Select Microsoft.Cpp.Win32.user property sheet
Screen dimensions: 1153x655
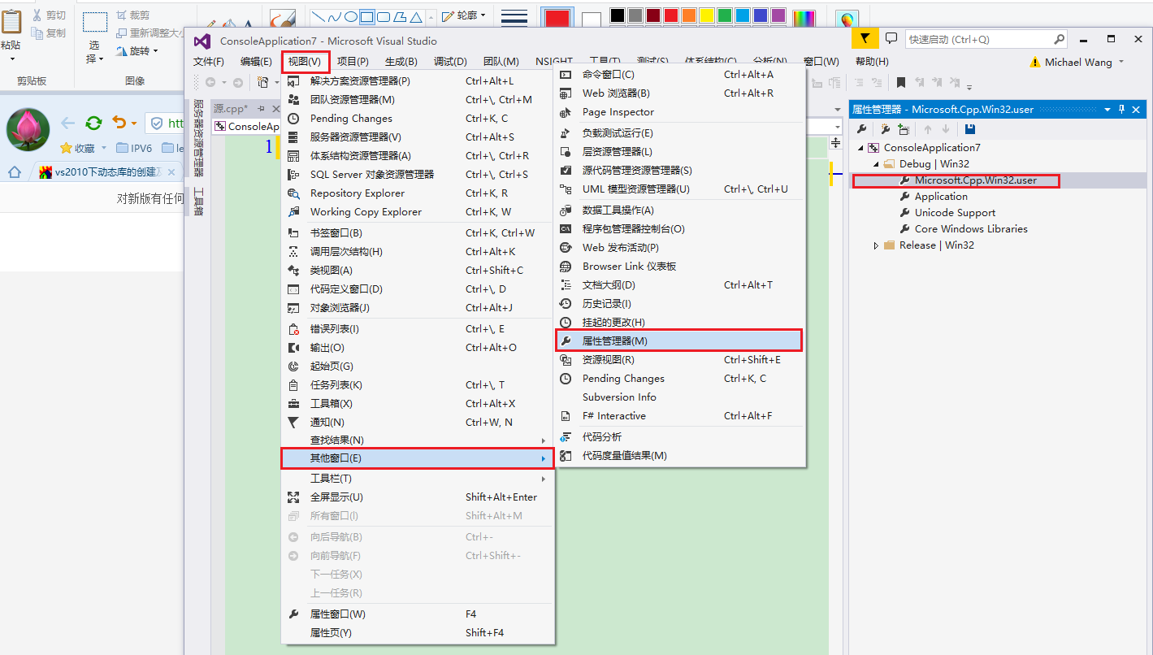[975, 180]
